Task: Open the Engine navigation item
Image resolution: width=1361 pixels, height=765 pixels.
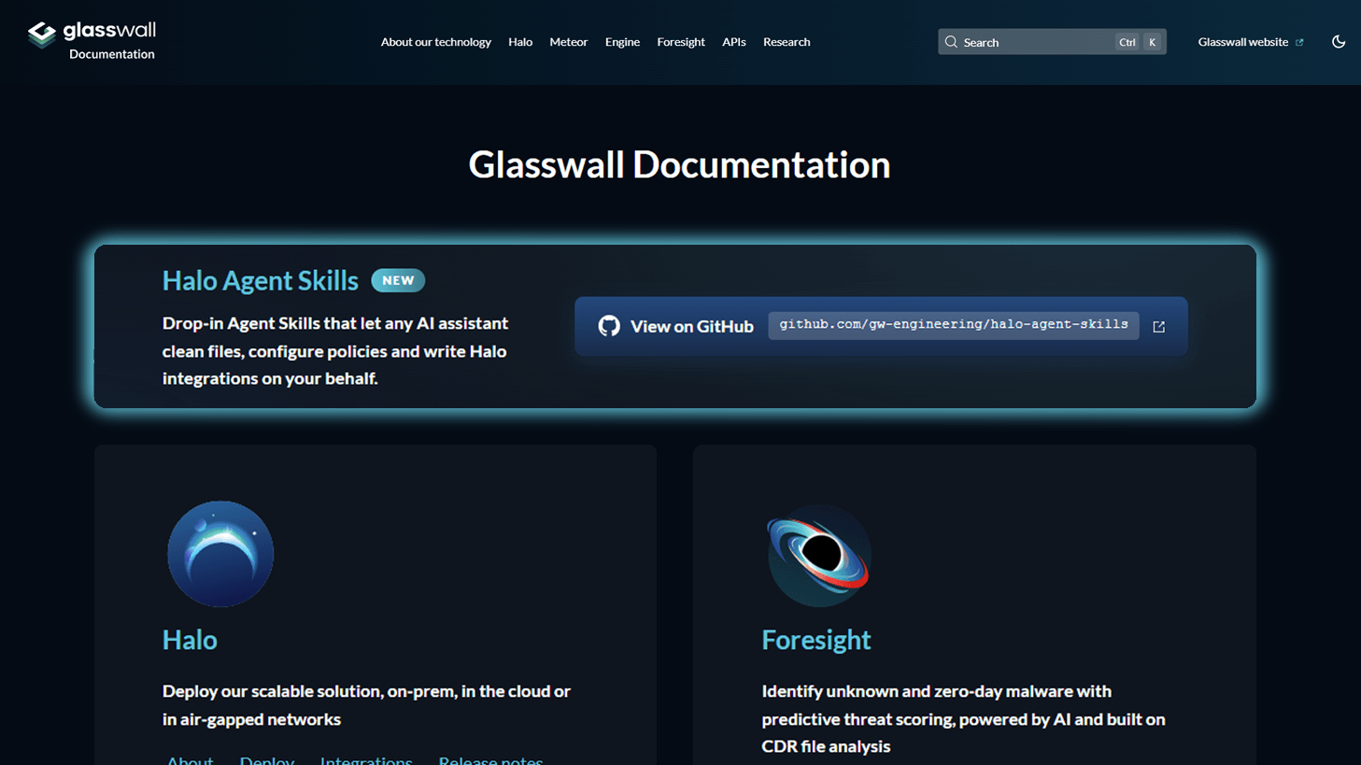Action: (622, 42)
